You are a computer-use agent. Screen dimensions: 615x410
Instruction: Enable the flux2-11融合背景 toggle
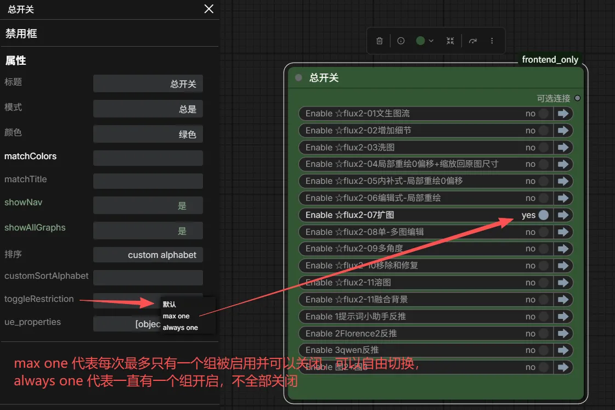click(x=543, y=299)
